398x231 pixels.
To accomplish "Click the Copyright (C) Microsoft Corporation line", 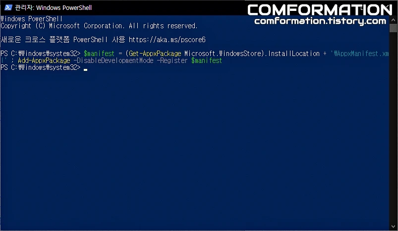I will pyautogui.click(x=99, y=26).
